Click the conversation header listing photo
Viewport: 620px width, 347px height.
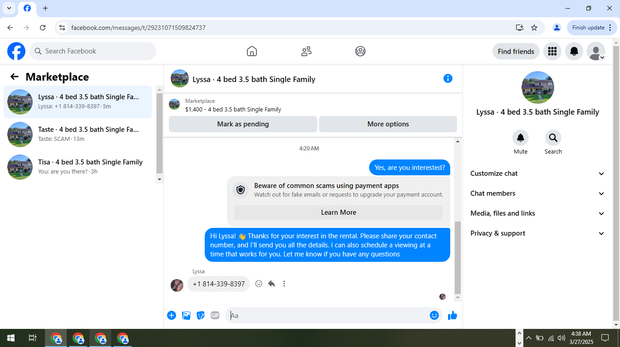pyautogui.click(x=180, y=78)
